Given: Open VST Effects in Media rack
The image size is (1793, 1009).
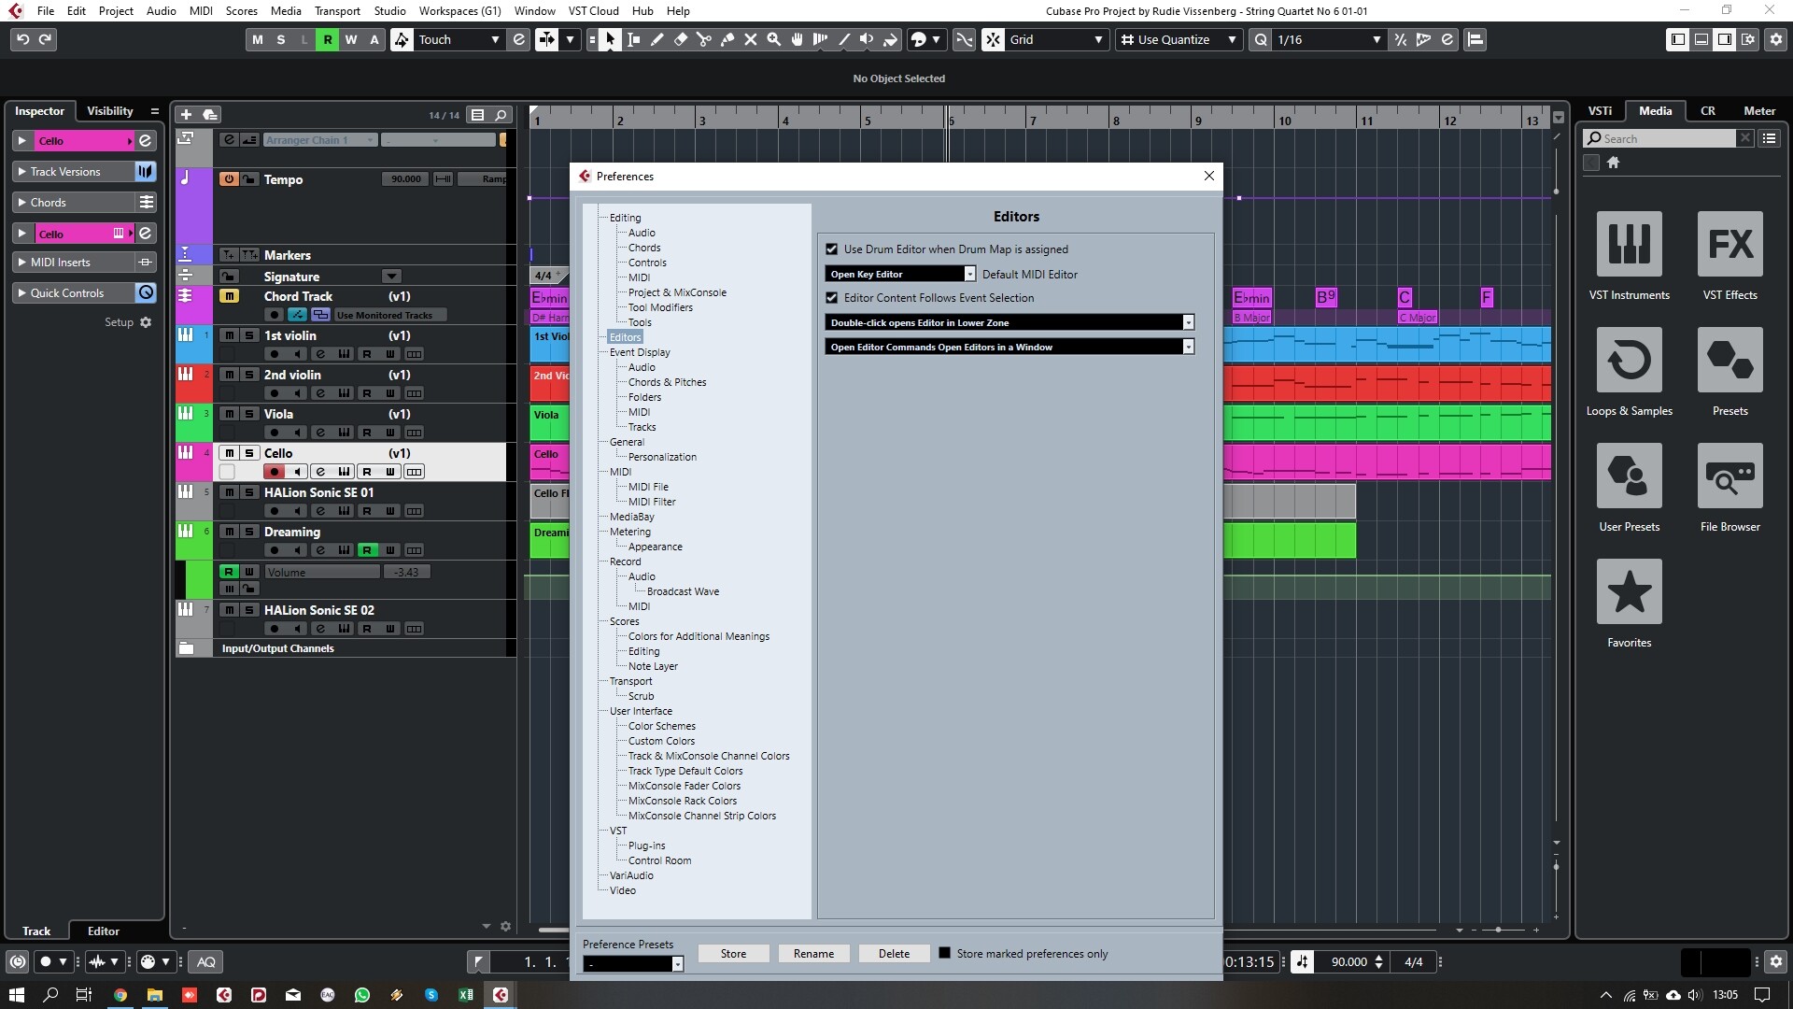Looking at the screenshot, I should [1730, 256].
